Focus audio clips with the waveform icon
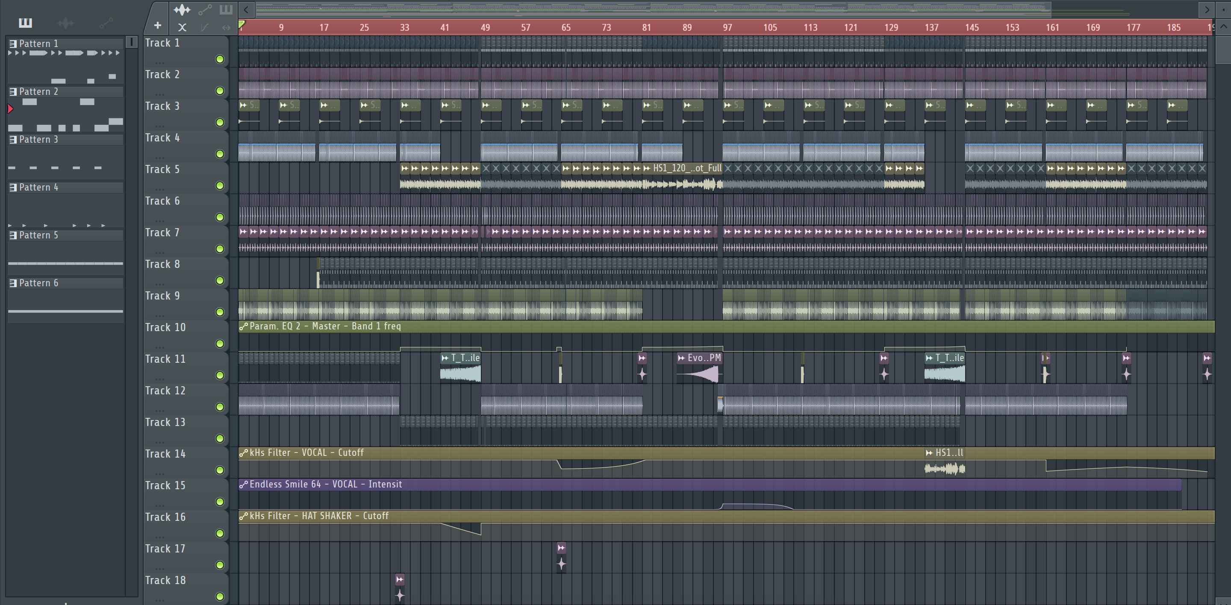 click(x=182, y=9)
